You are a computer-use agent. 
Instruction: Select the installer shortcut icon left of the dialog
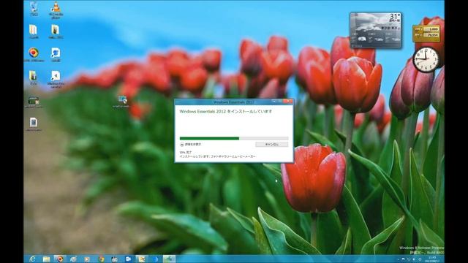(x=122, y=102)
